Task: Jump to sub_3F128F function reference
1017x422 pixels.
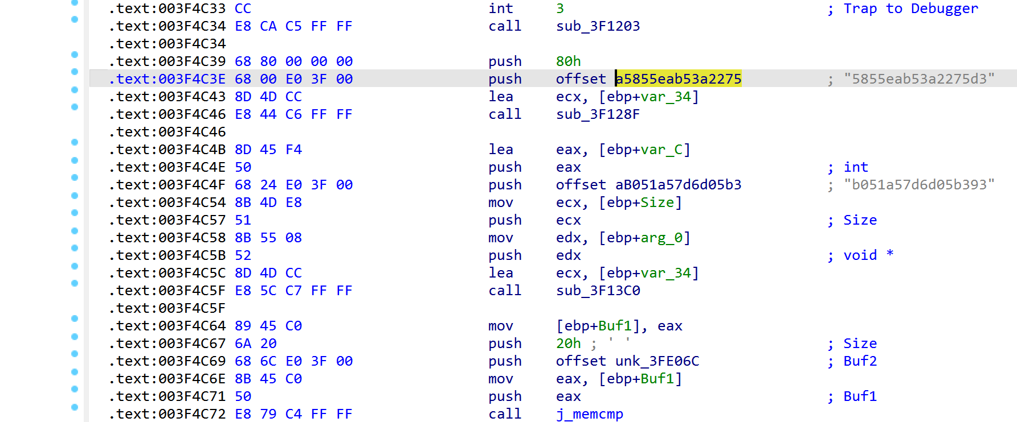Action: click(598, 114)
